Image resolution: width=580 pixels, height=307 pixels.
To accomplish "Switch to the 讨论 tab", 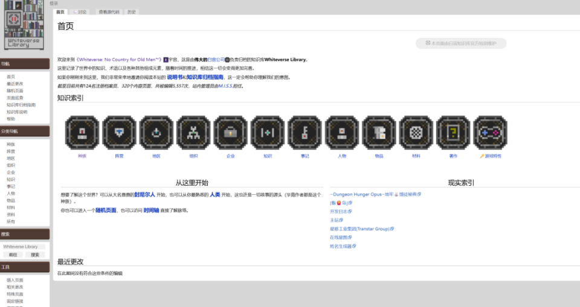I will point(80,12).
